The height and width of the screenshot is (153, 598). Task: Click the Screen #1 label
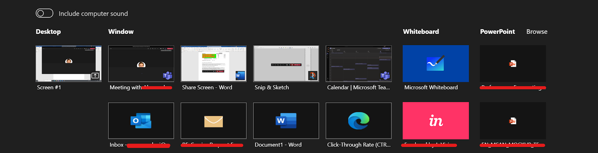pyautogui.click(x=49, y=87)
